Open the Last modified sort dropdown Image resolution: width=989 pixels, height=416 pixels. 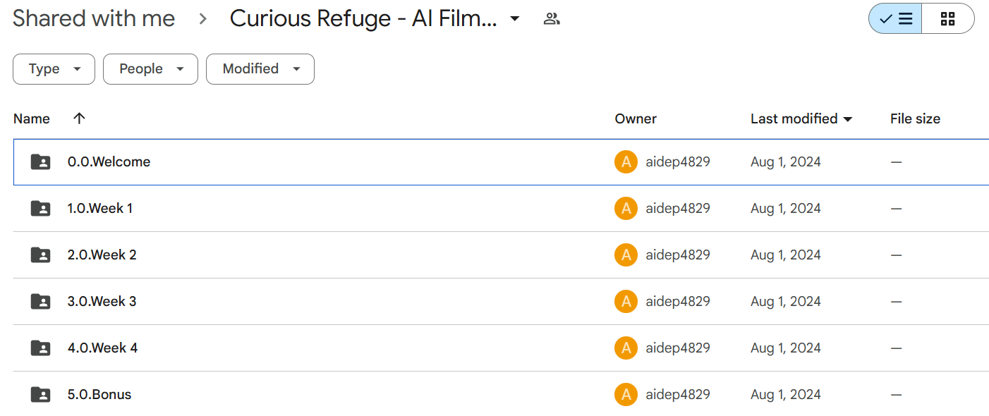801,118
